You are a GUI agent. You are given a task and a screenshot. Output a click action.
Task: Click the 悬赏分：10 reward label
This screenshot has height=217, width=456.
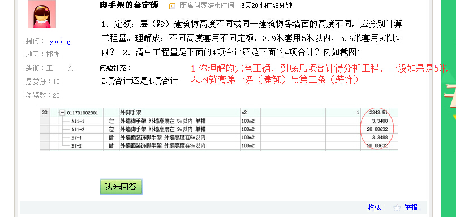43,82
